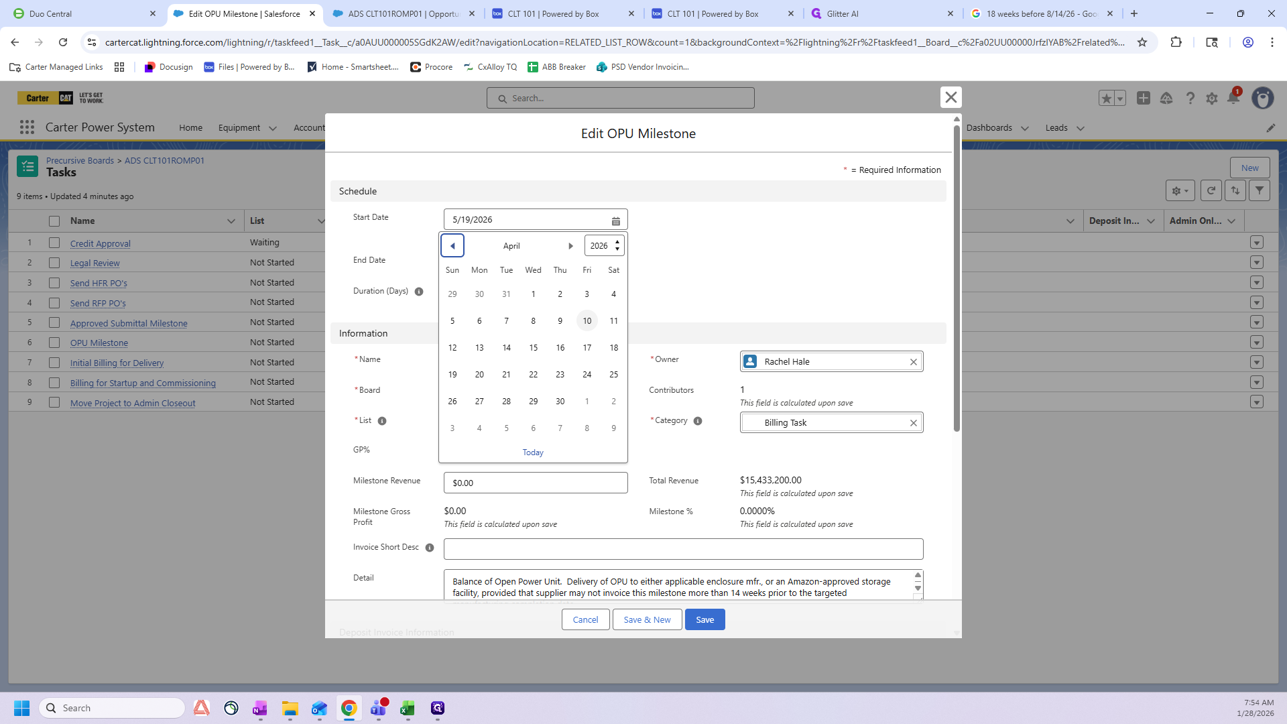1287x724 pixels.
Task: Click the list refresh icon
Action: 1211,190
